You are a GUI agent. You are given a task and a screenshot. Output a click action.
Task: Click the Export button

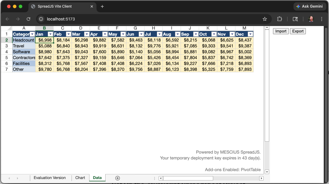point(298,31)
